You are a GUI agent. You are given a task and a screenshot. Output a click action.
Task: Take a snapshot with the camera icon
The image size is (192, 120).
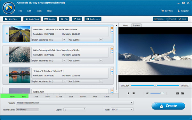tap(177, 93)
